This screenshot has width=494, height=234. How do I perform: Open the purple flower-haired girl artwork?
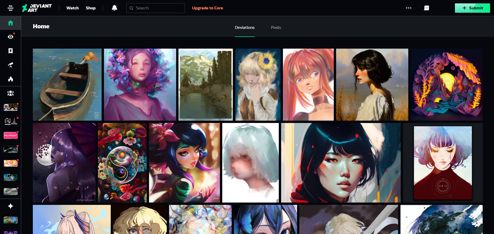coord(140,84)
